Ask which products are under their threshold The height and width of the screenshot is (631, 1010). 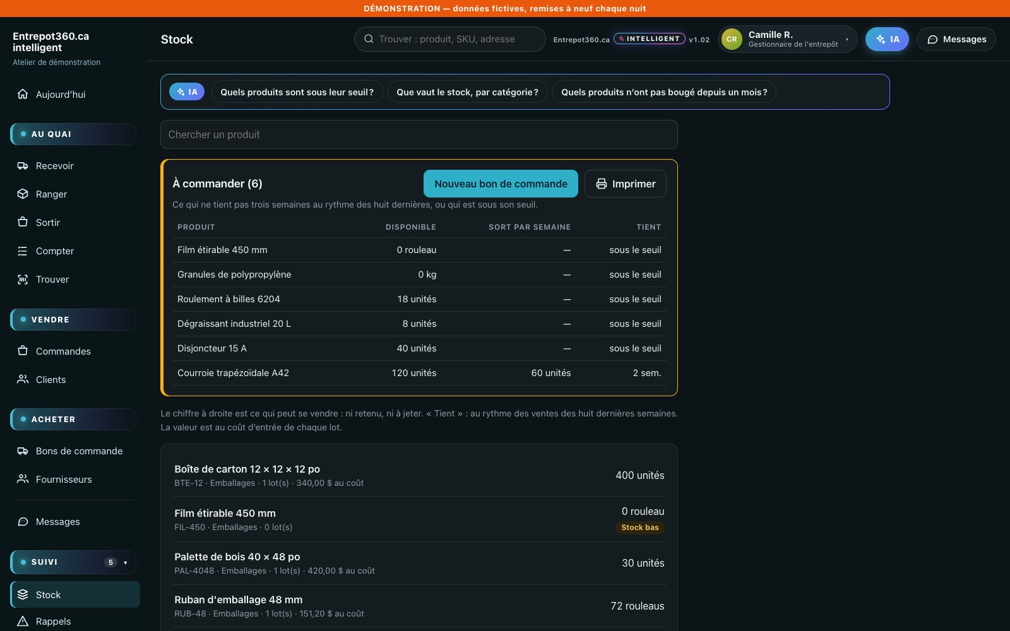[x=297, y=92]
